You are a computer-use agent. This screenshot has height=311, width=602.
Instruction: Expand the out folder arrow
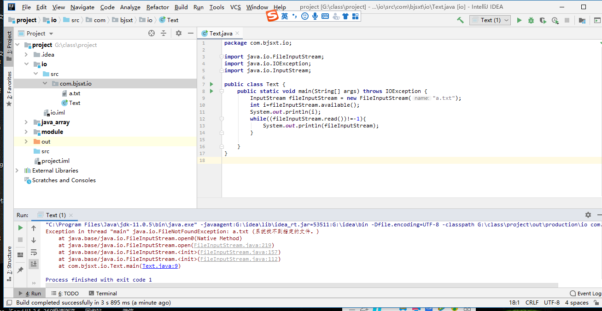27,142
